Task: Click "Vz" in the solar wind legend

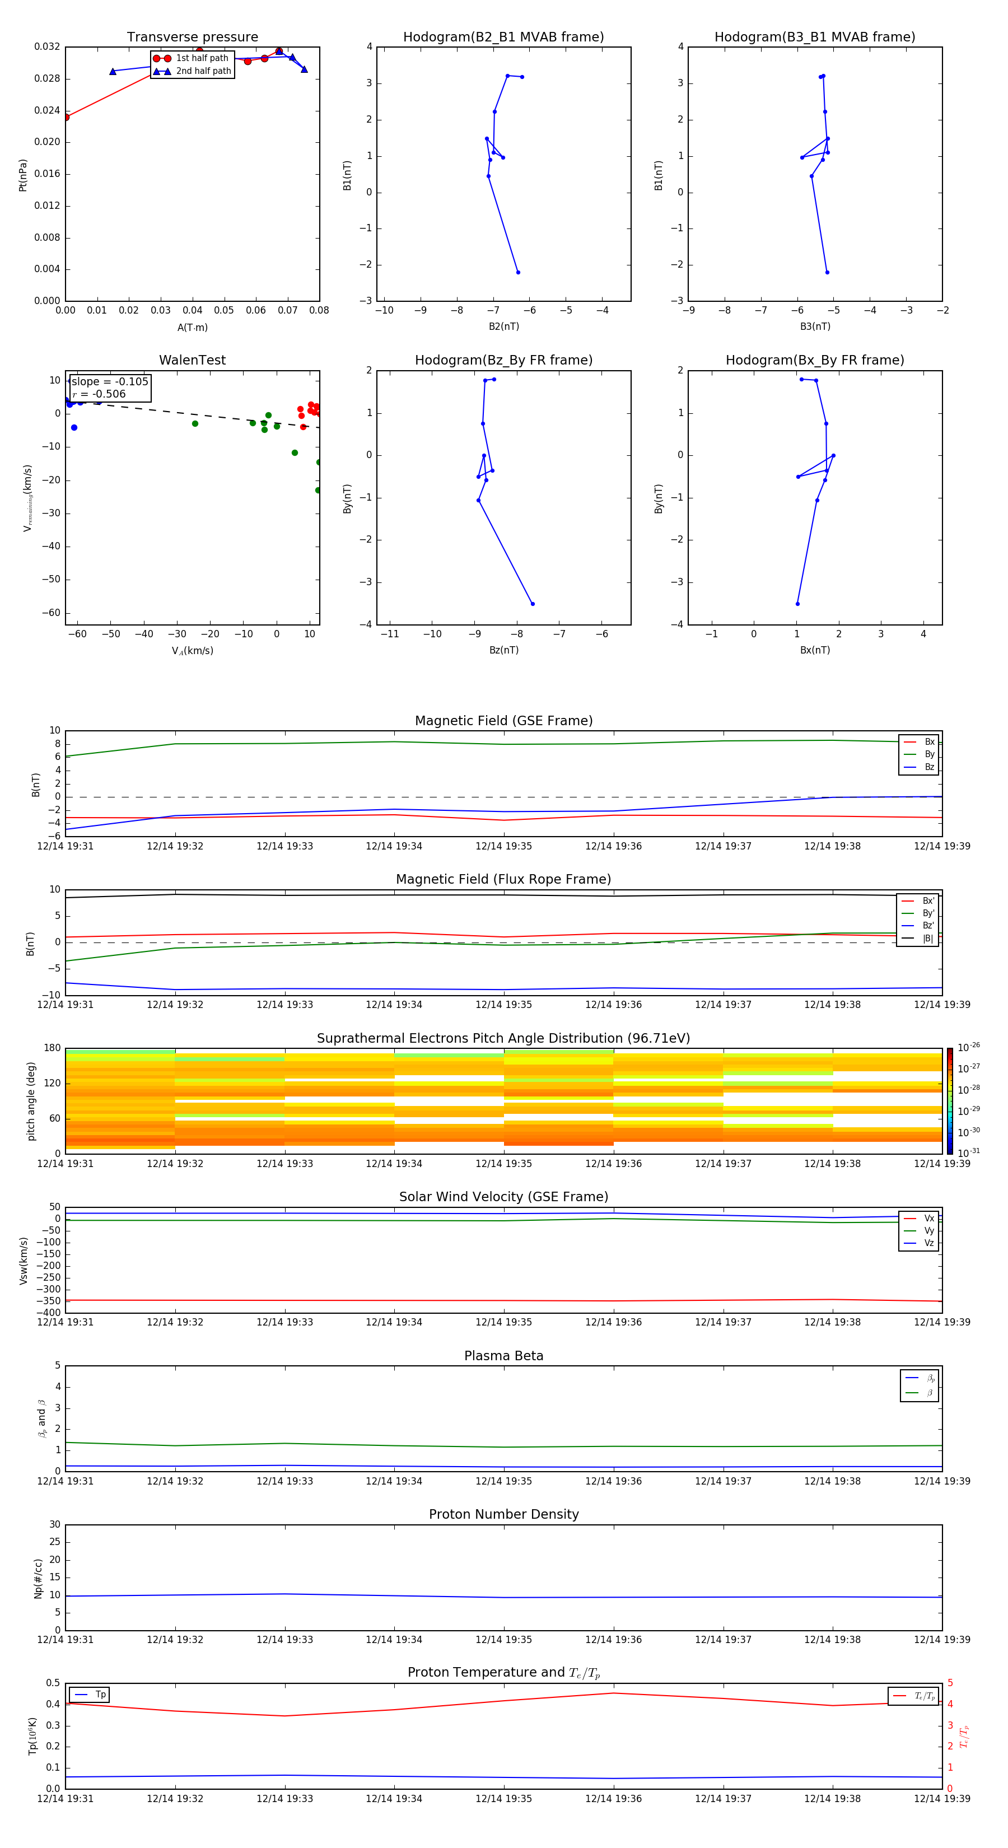Action: pyautogui.click(x=929, y=1243)
